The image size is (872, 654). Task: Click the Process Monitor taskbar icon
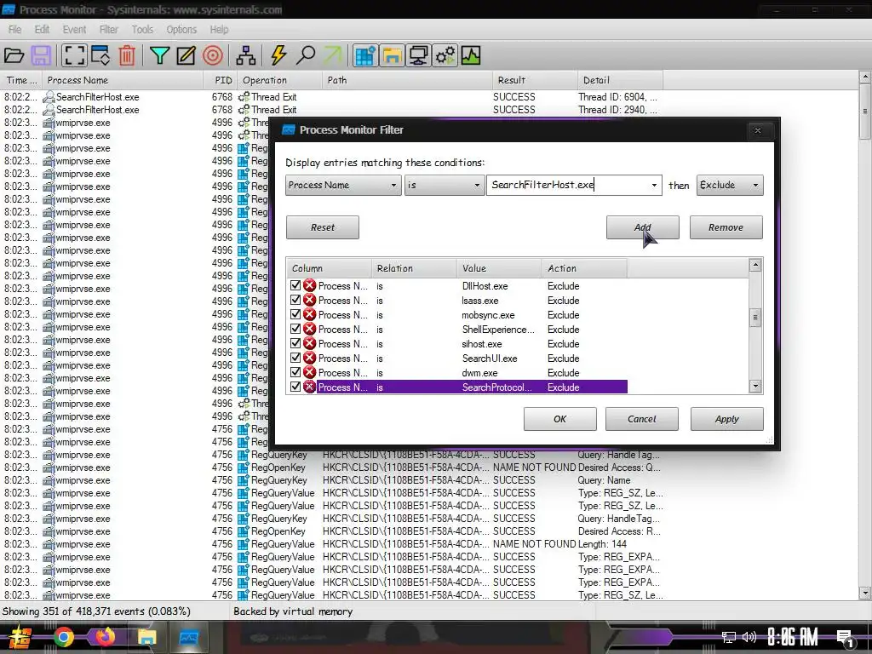tap(188, 637)
